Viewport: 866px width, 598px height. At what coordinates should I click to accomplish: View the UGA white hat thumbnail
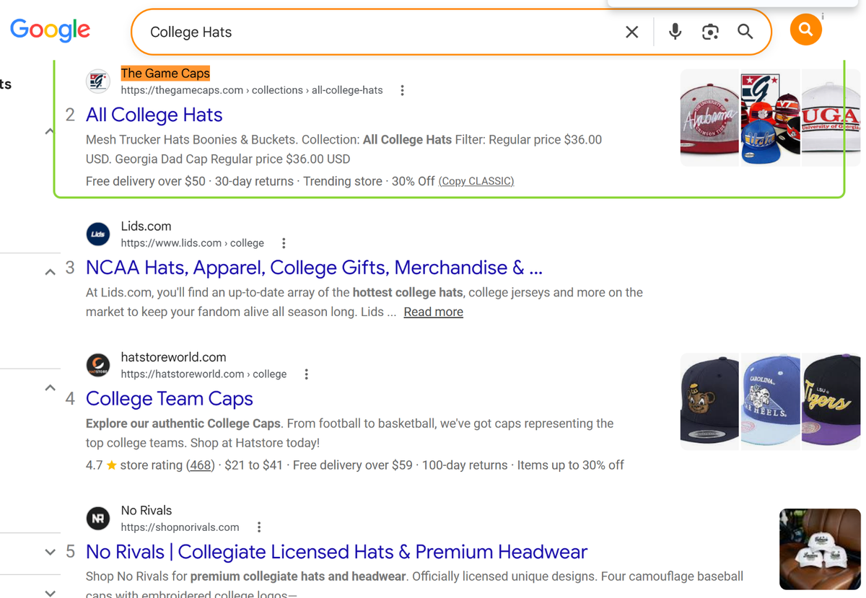point(831,118)
